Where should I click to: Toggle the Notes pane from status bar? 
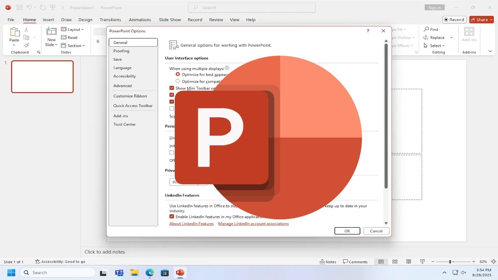coord(328,262)
